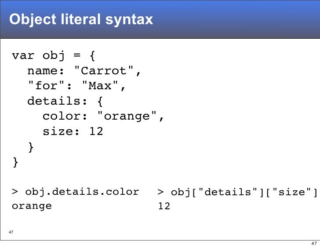Click the prompt symbol before obj["details"]
The height and width of the screenshot is (248, 320).
coord(160,192)
